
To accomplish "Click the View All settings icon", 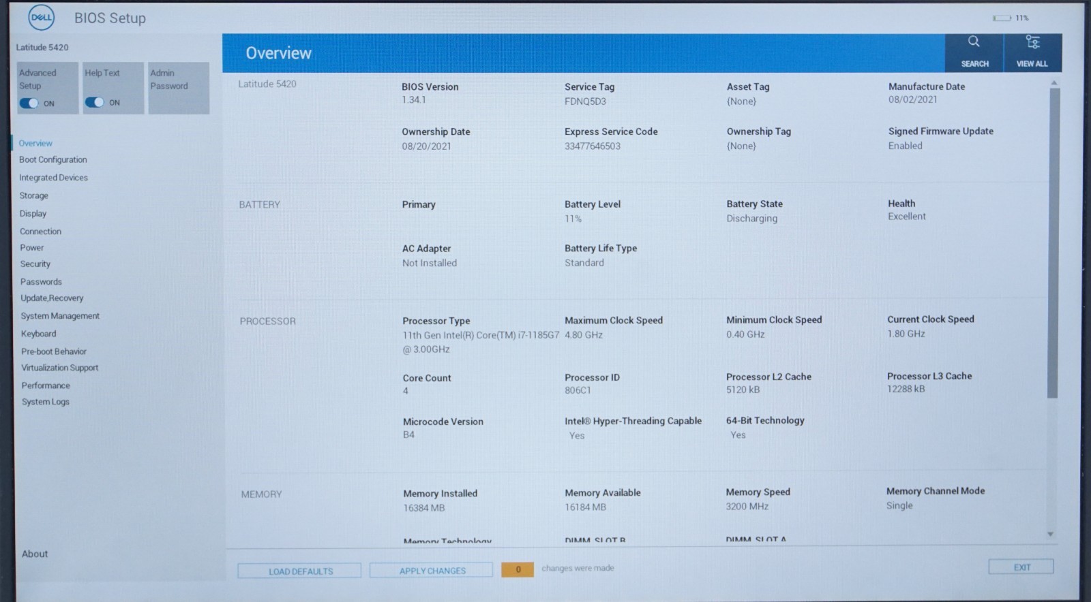I will (x=1032, y=42).
